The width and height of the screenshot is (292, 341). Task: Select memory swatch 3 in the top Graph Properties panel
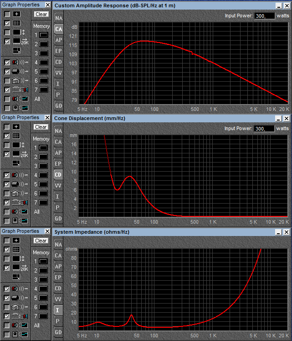point(44,53)
